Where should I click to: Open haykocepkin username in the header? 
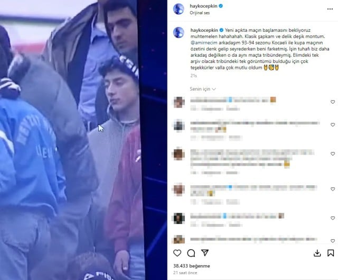(x=203, y=6)
